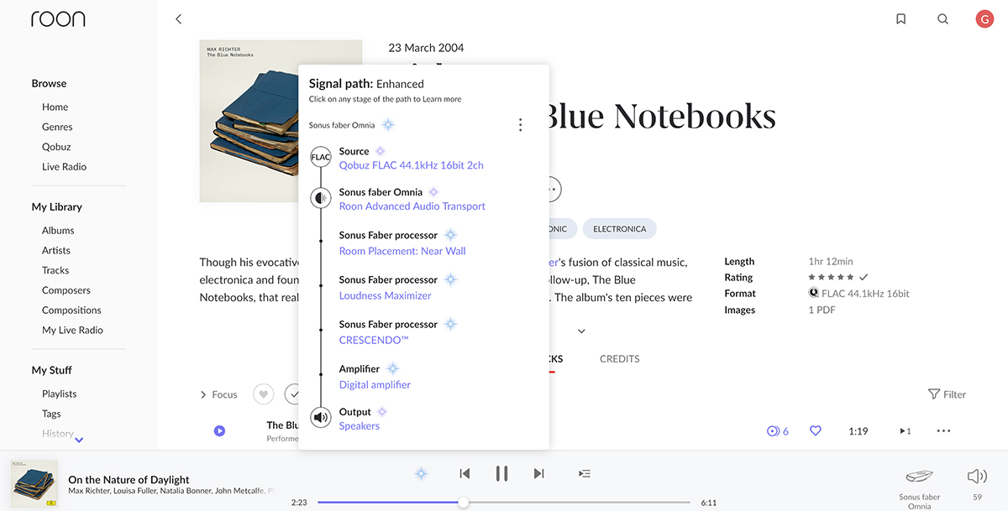This screenshot has width=1008, height=511.
Task: Click the ELECTRONICA genre tag
Action: [620, 229]
